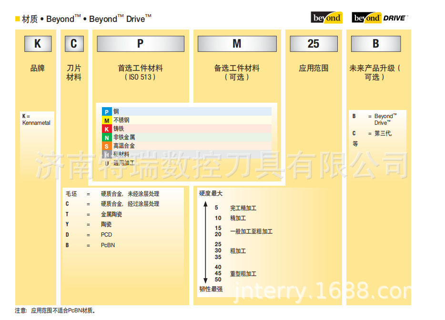
Task: Click the 钢 material row
Action: tap(186, 111)
